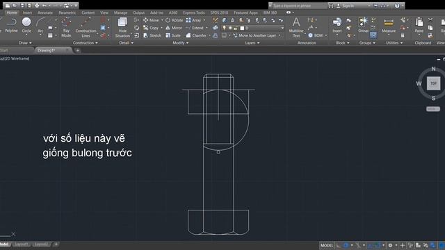Toggle the blue circle mode icon in status bar
Viewport: 445px width, 250px height.
pyautogui.click(x=346, y=245)
